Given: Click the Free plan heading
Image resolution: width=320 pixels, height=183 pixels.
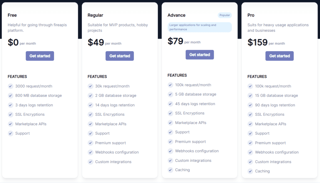Looking at the screenshot, I should [12, 15].
